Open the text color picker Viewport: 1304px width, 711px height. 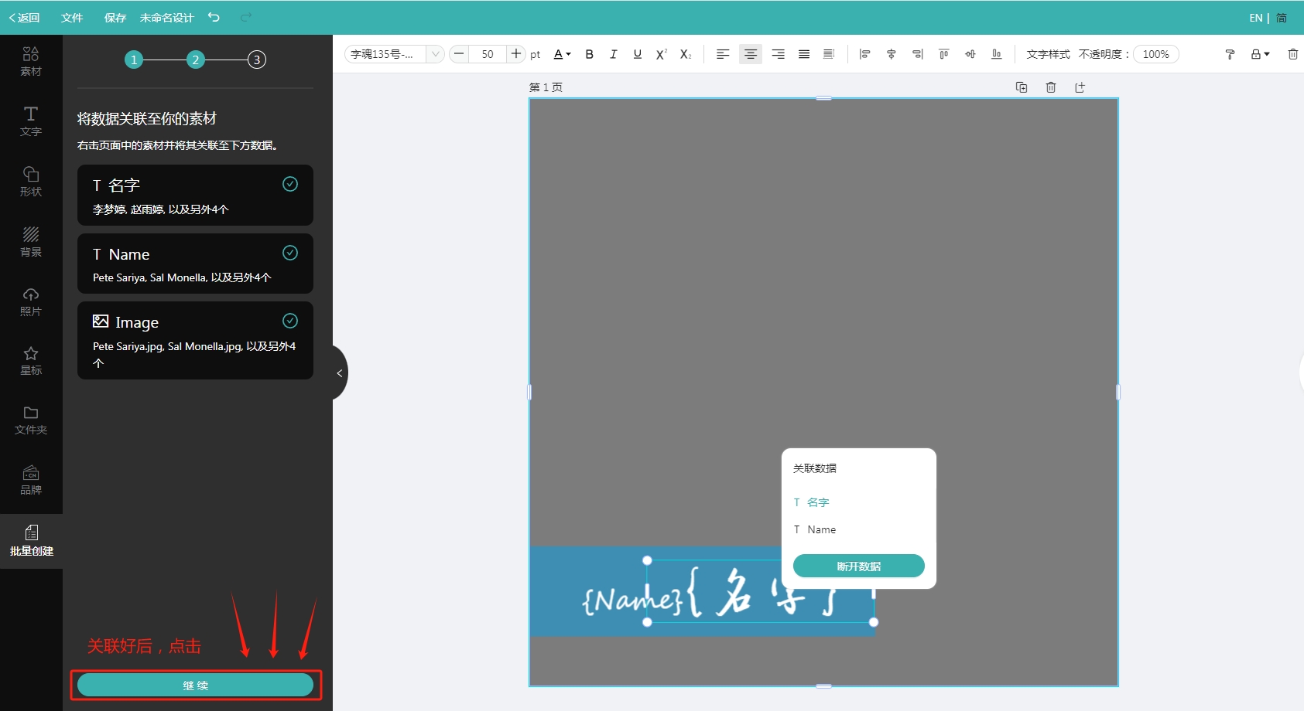562,54
